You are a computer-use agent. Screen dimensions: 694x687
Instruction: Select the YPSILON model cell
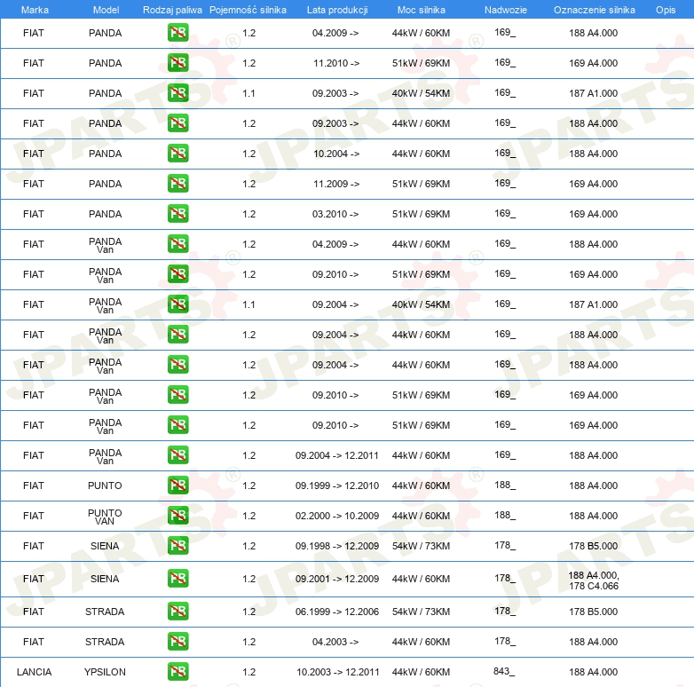click(x=105, y=672)
